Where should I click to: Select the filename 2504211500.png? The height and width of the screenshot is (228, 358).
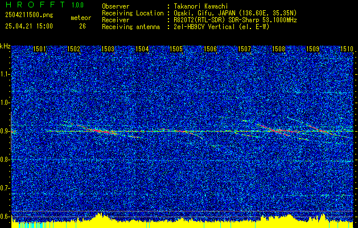point(29,15)
